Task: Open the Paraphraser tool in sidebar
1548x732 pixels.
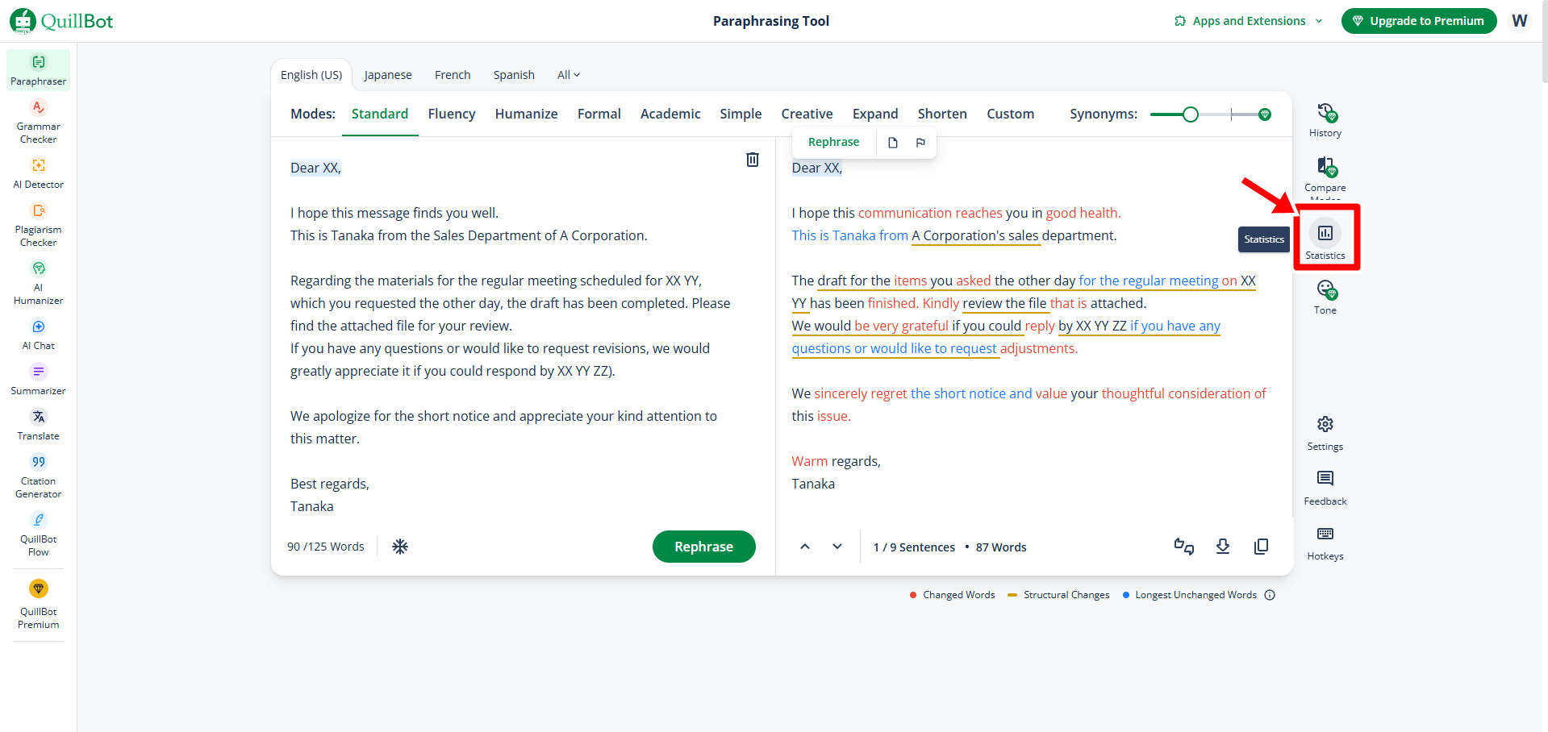Action: point(39,70)
